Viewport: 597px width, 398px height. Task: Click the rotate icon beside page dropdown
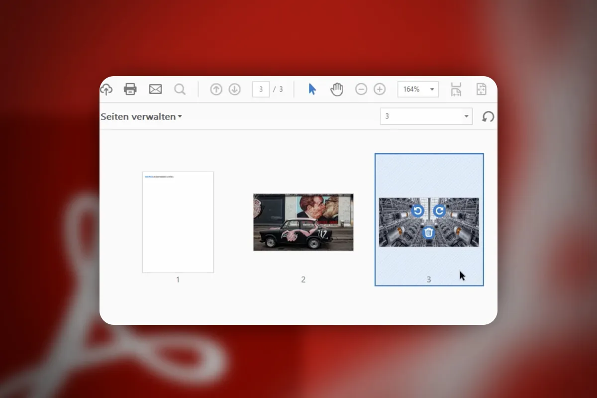tap(488, 116)
